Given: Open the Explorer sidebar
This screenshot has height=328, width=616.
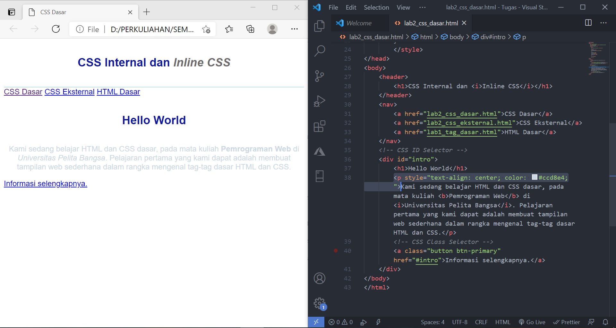Looking at the screenshot, I should [320, 26].
